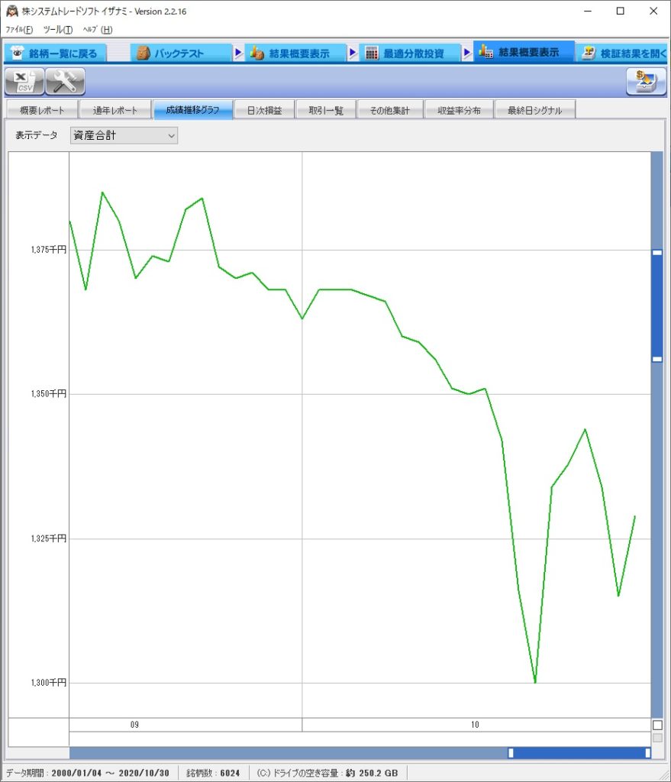Open the ツール(T) menu
Image resolution: width=671 pixels, height=782 pixels.
tap(58, 30)
